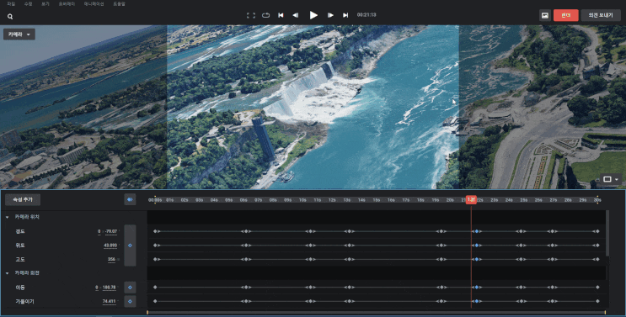Open the 오버레이 menu
This screenshot has width=626, height=317.
(x=67, y=3)
